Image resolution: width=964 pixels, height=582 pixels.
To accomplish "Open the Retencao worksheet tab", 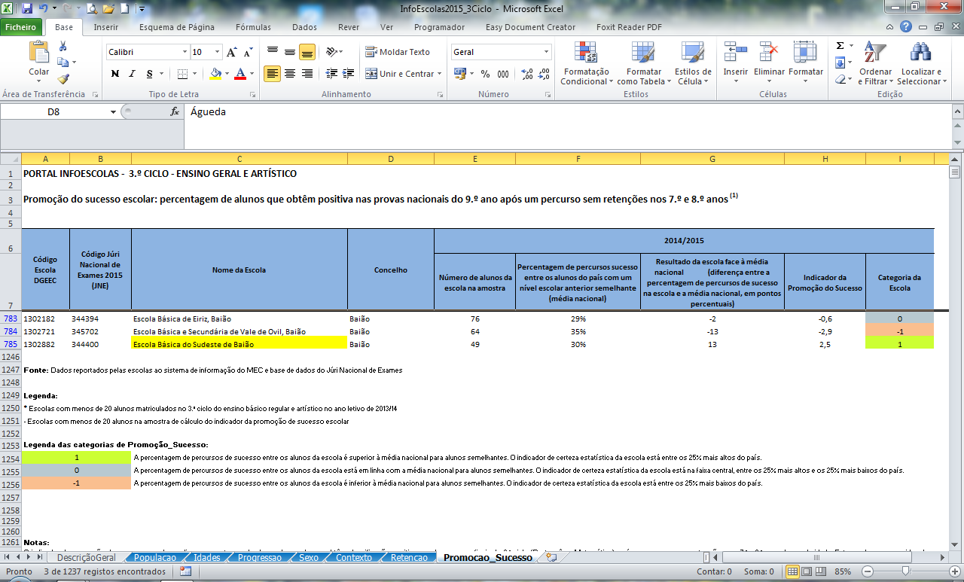I will [409, 558].
